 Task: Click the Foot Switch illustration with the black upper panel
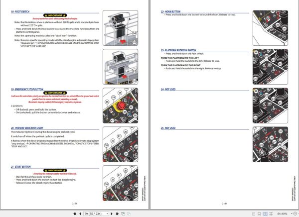[x=120, y=28]
